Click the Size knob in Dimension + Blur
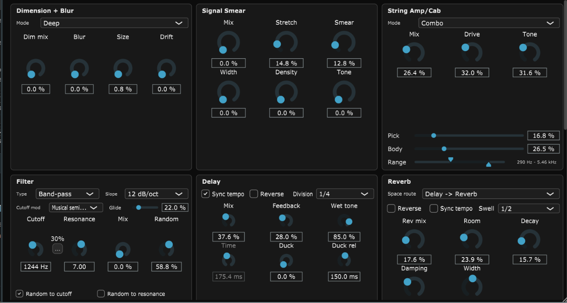Screen dimensions: 567x303 [x=123, y=69]
